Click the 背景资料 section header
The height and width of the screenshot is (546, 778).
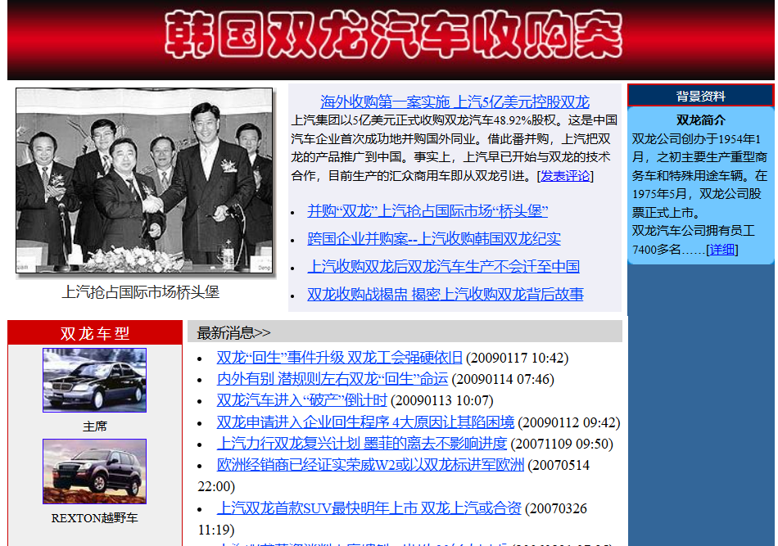(700, 96)
